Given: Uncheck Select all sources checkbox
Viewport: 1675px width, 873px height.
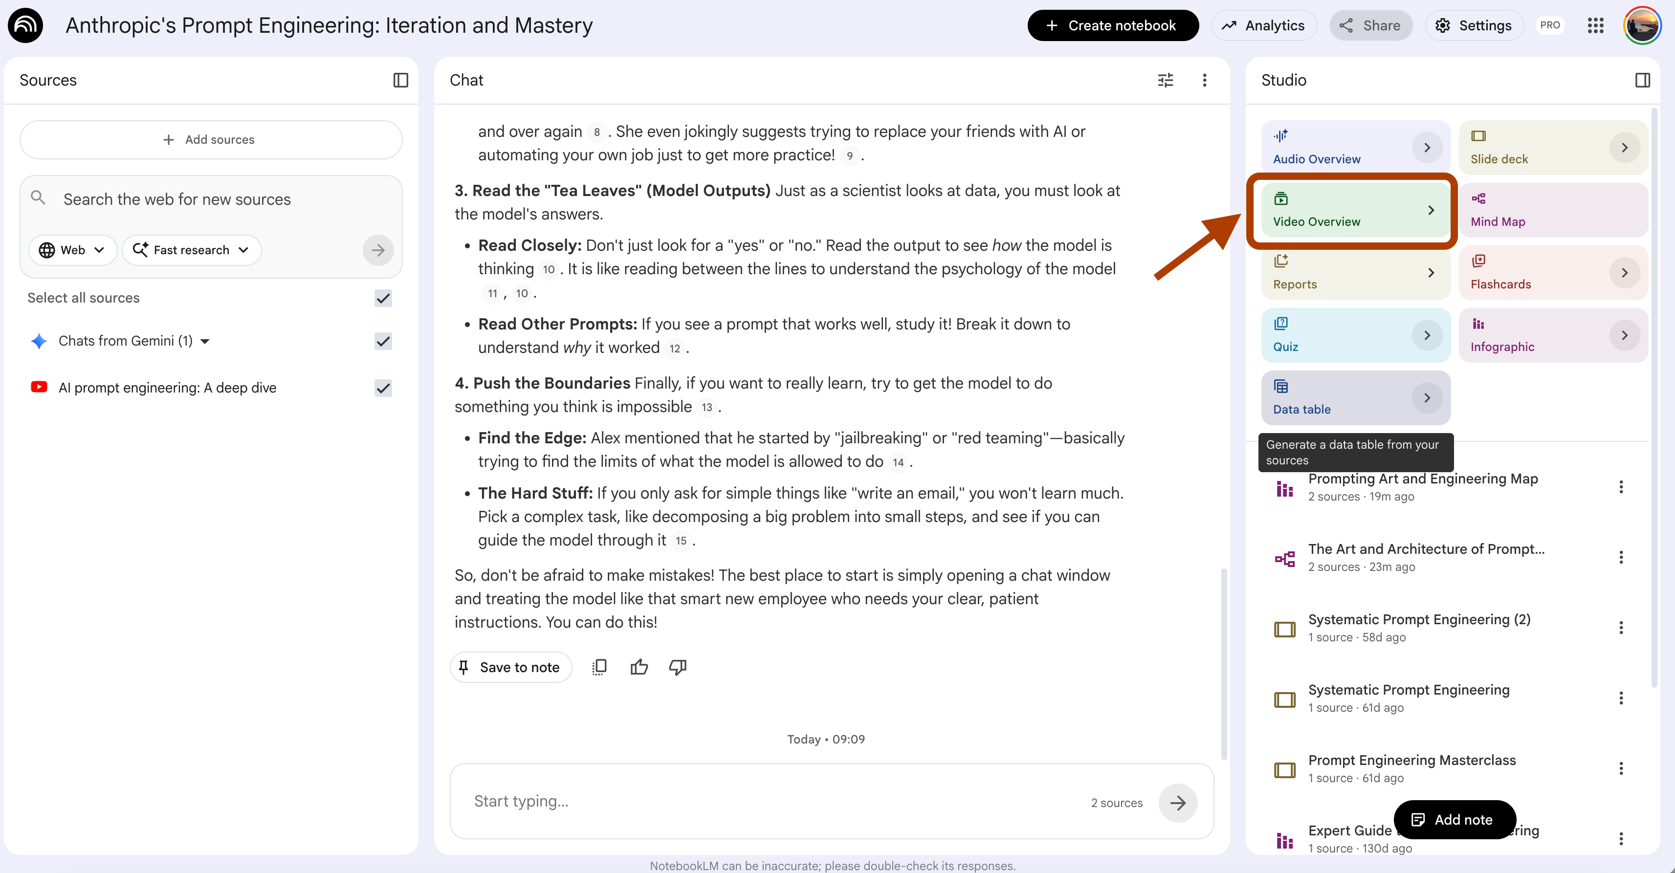Looking at the screenshot, I should (383, 298).
